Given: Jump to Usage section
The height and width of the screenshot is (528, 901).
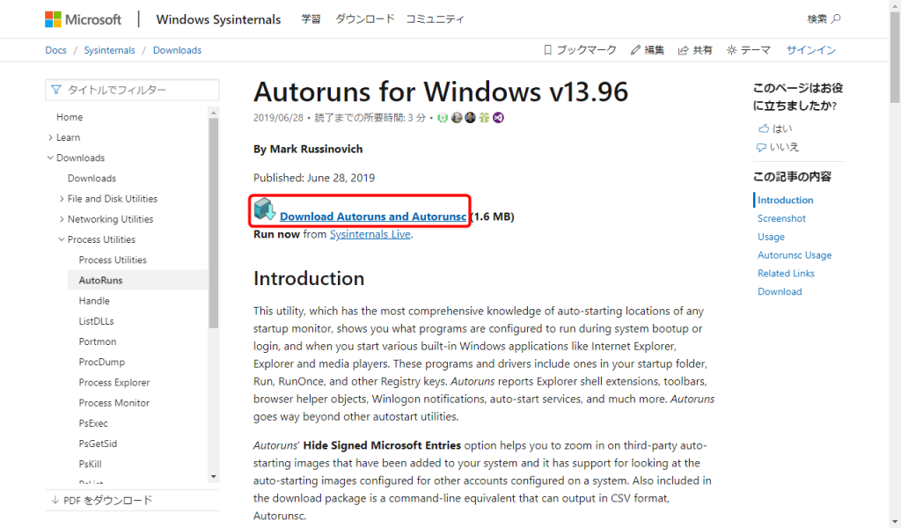Looking at the screenshot, I should tap(771, 237).
